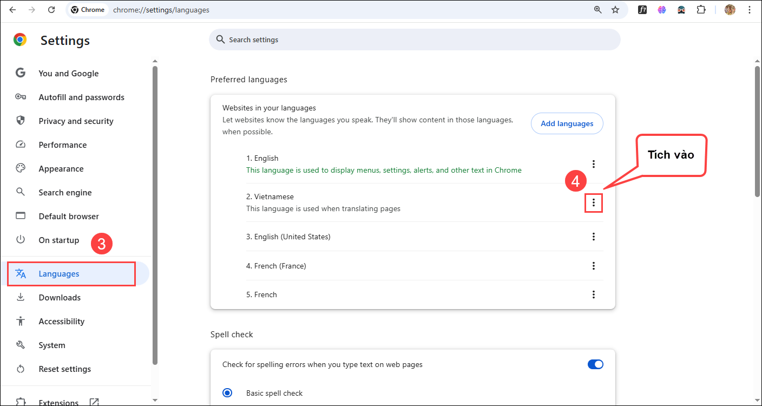Open the Downloads settings section
The image size is (762, 406).
[60, 298]
